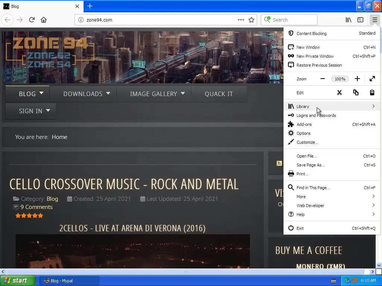The width and height of the screenshot is (382, 286).
Task: Open a new tab
Action: point(90,6)
